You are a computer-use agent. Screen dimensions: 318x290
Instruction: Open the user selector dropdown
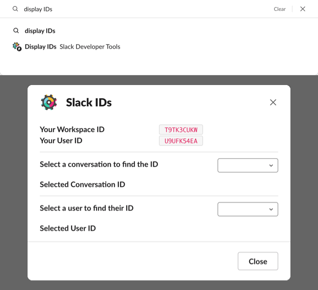coord(248,209)
